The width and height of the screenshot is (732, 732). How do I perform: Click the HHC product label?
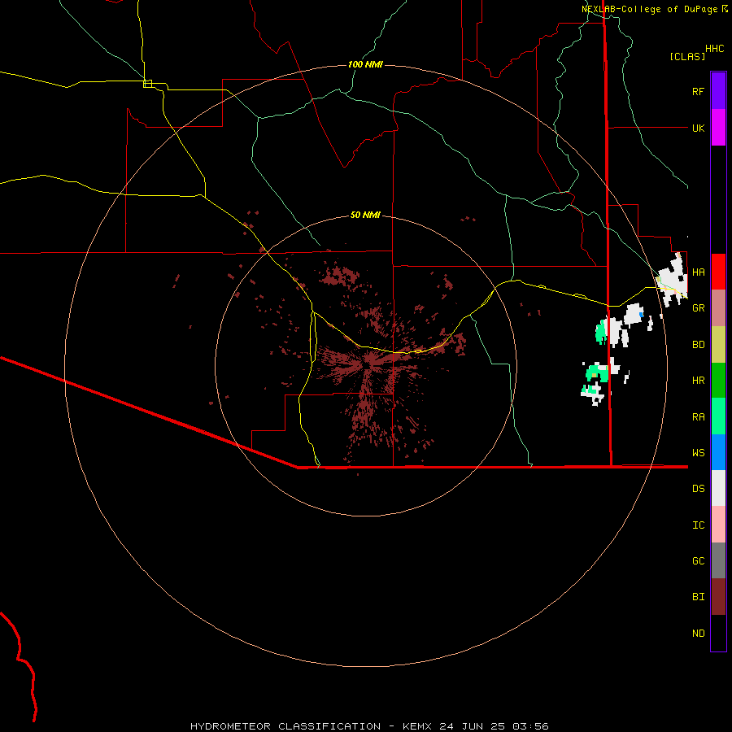coord(715,49)
